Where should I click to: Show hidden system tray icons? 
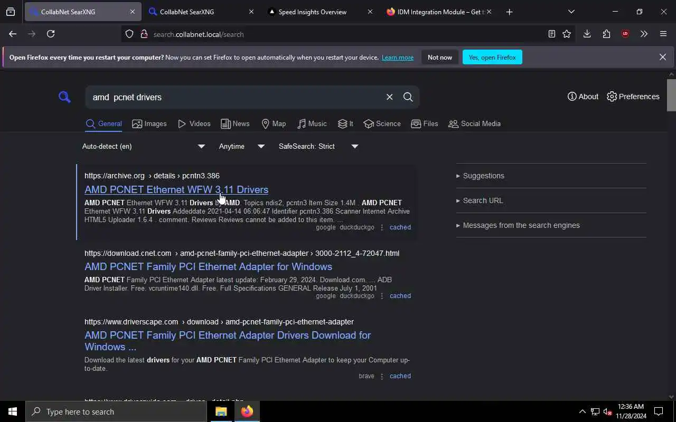[582, 411]
